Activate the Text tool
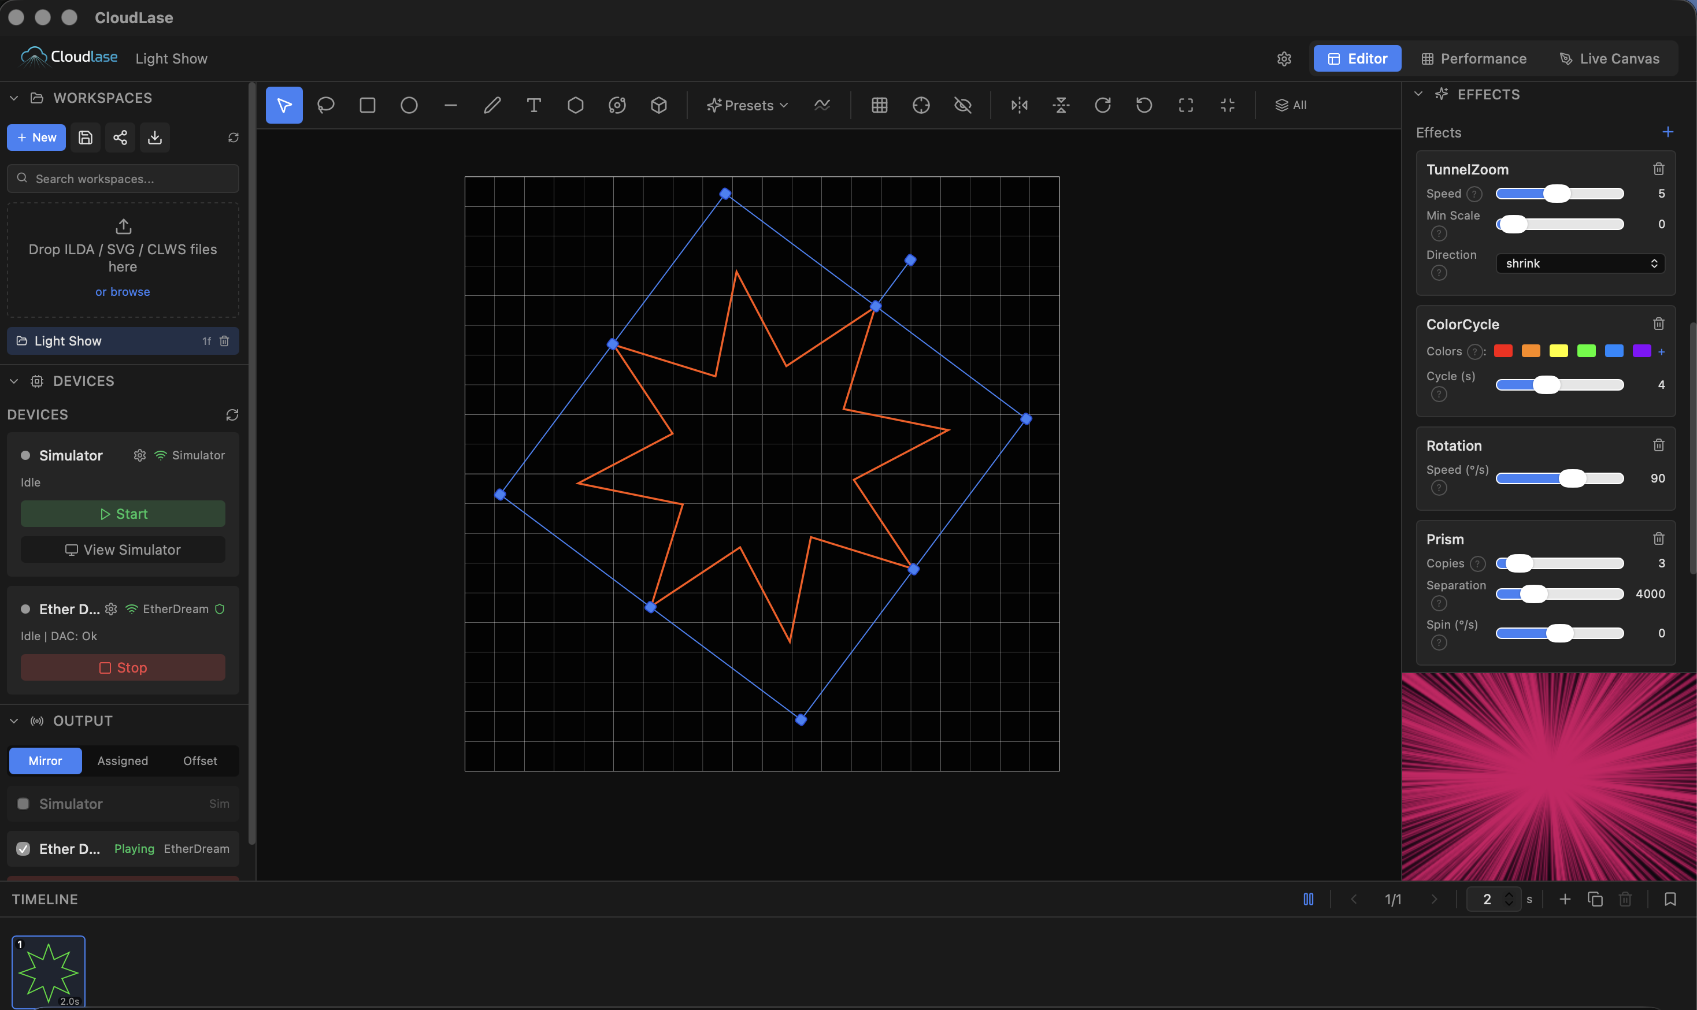1697x1010 pixels. [x=533, y=105]
